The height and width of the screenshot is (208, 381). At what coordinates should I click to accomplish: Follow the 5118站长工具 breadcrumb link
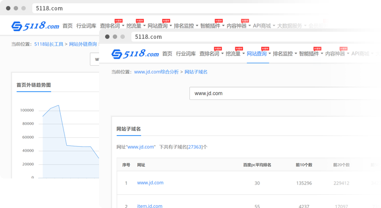coord(49,44)
